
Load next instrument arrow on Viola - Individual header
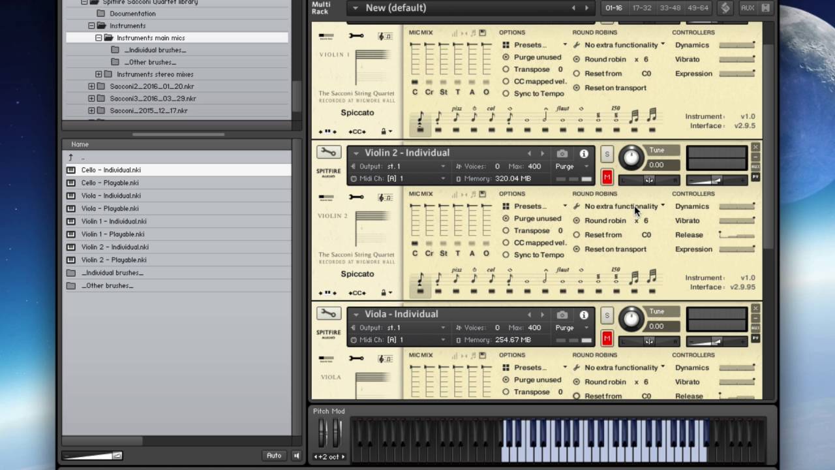[x=542, y=315]
